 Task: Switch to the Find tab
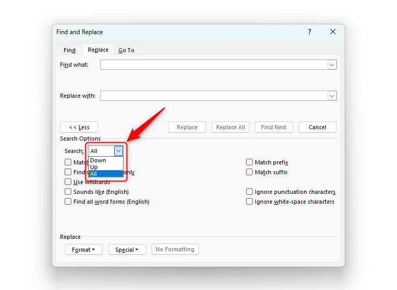tap(69, 50)
